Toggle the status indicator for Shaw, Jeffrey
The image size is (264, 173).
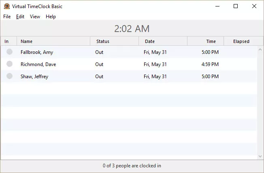(9, 76)
